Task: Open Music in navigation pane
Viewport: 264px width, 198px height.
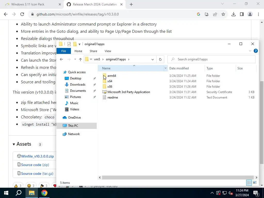Action: (x=74, y=103)
